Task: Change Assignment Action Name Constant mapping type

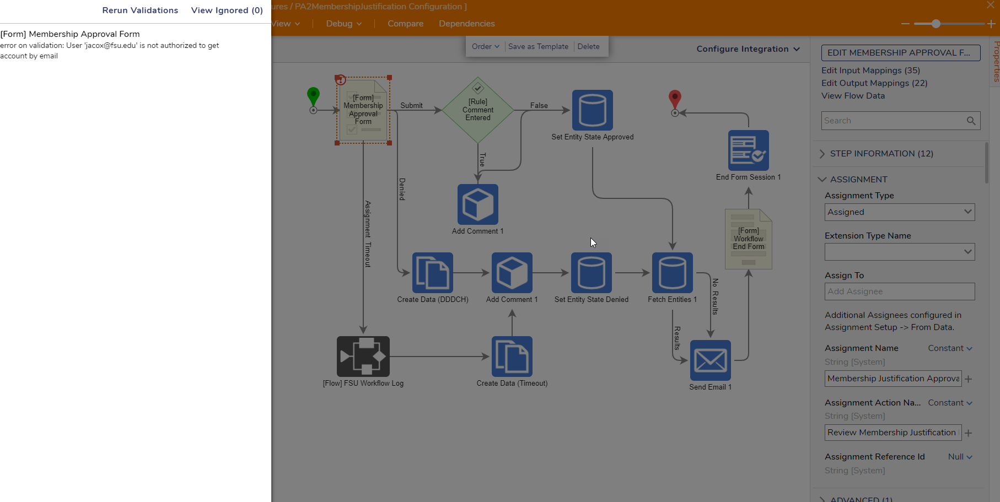Action: tap(950, 403)
